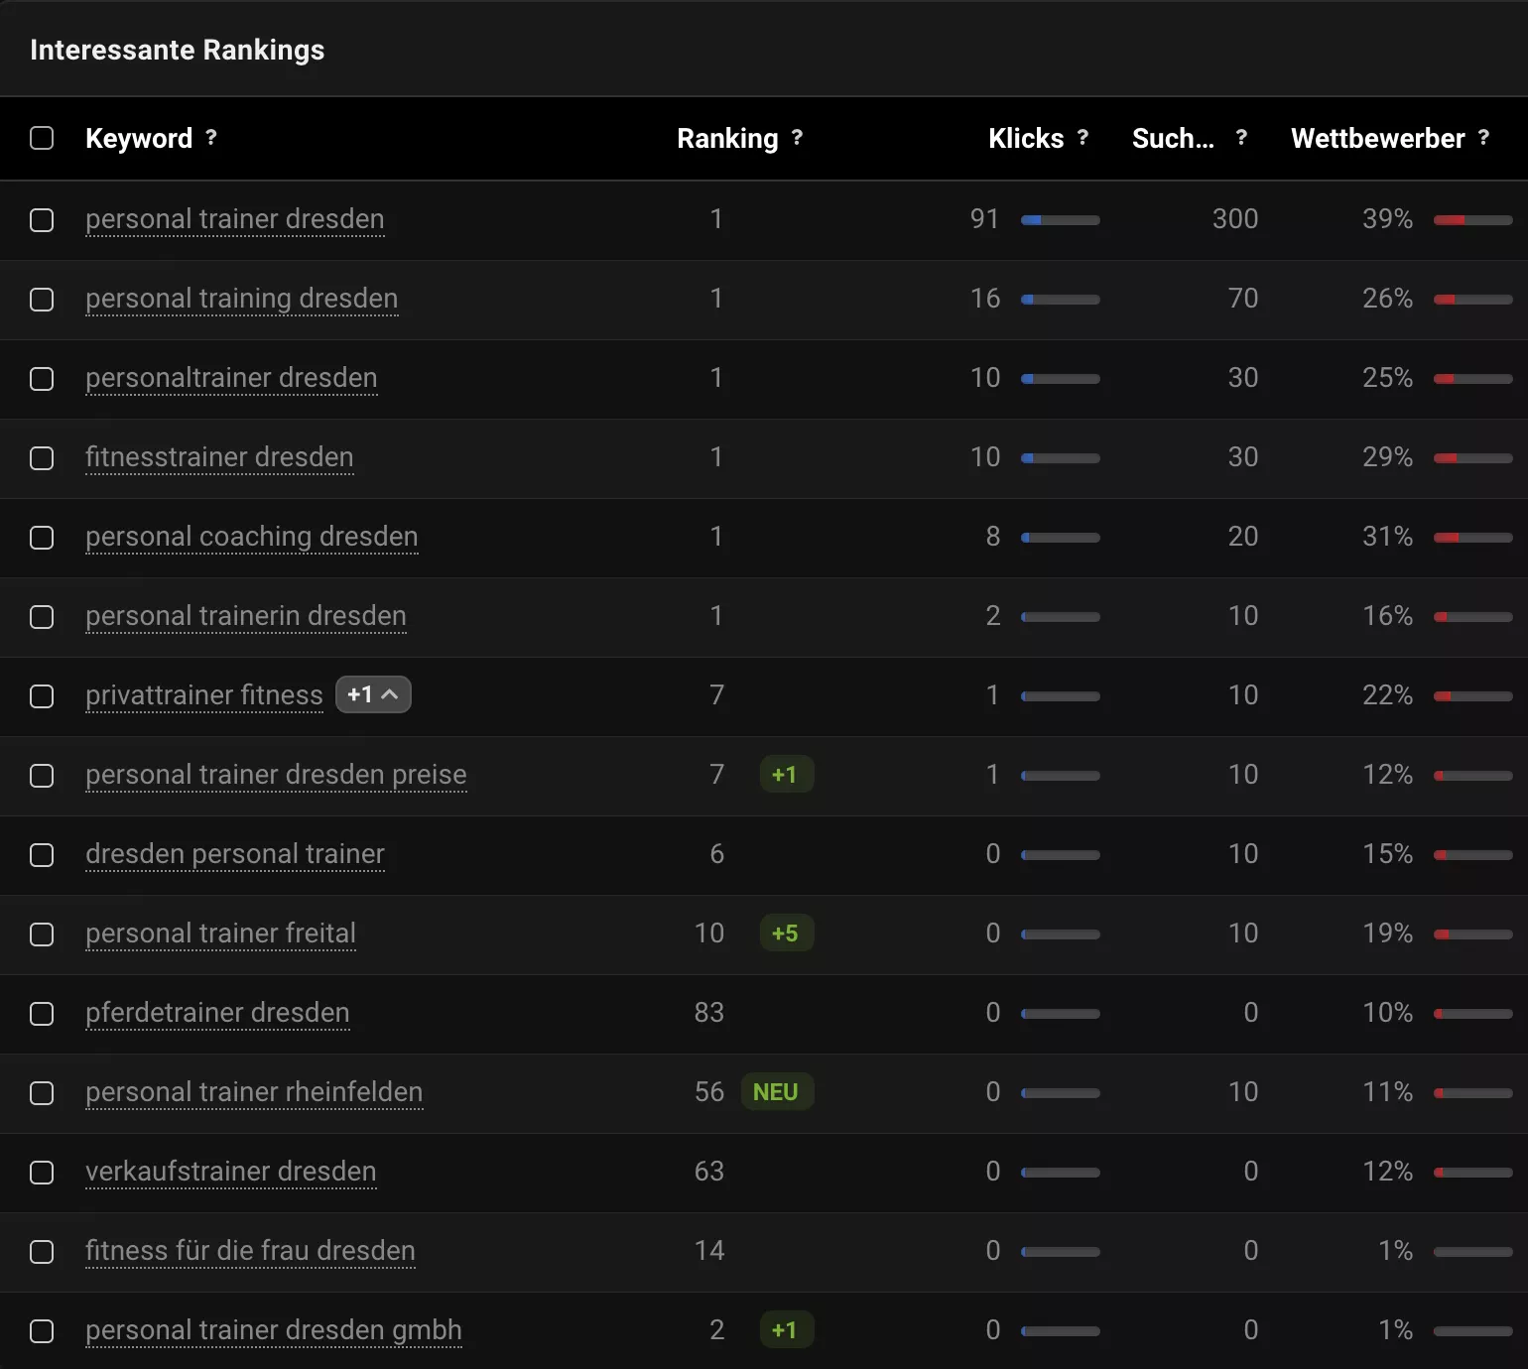Open help tooltip for the Ranking column
Image resolution: width=1528 pixels, height=1369 pixels.
[798, 138]
